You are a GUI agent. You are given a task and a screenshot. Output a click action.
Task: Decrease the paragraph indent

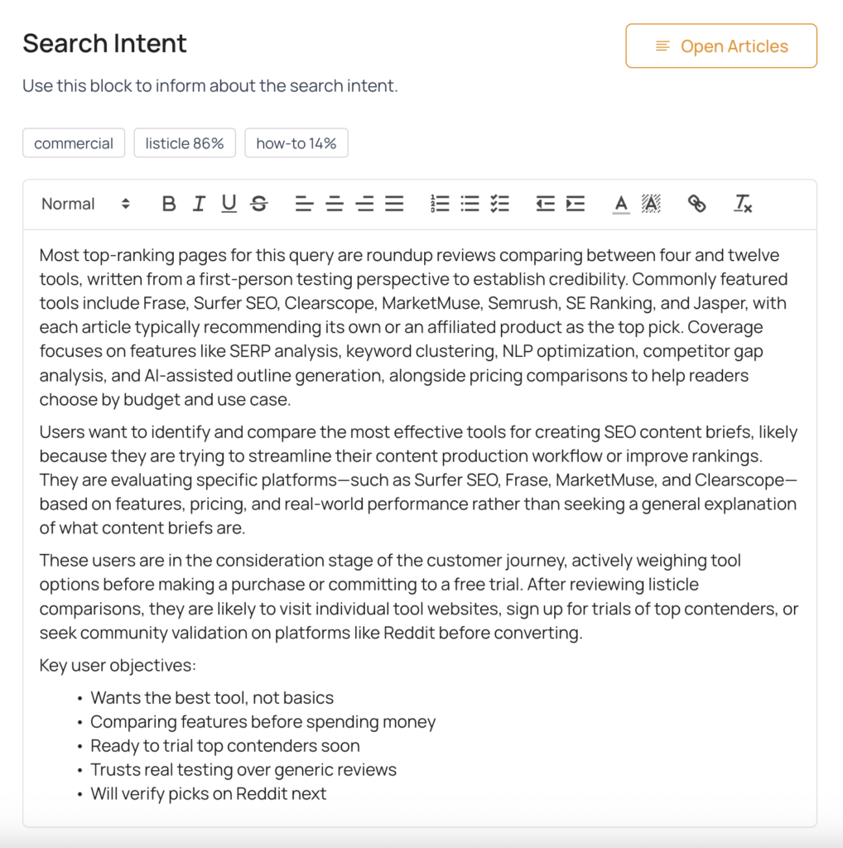tap(545, 204)
